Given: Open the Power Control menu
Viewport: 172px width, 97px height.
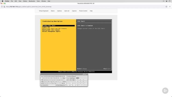Looking at the screenshot, I should click(83, 11).
